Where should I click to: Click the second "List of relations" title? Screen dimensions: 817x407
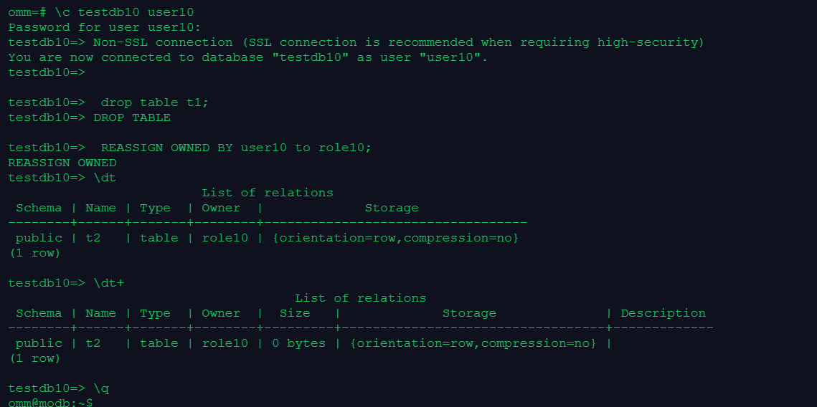[360, 298]
